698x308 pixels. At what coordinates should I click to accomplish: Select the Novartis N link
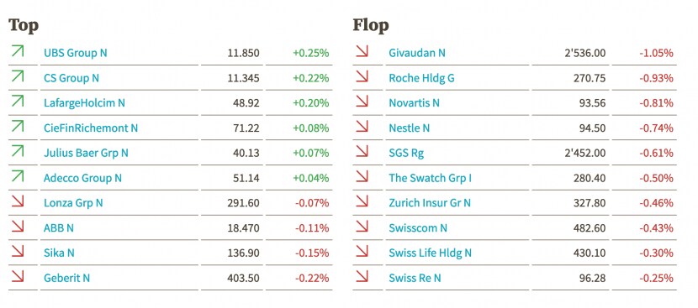(414, 103)
